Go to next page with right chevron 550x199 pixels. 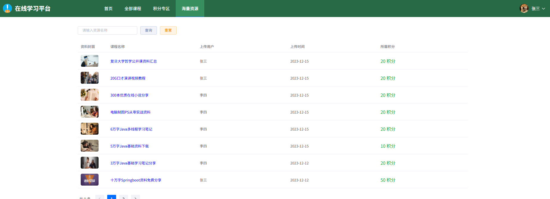[x=135, y=198]
